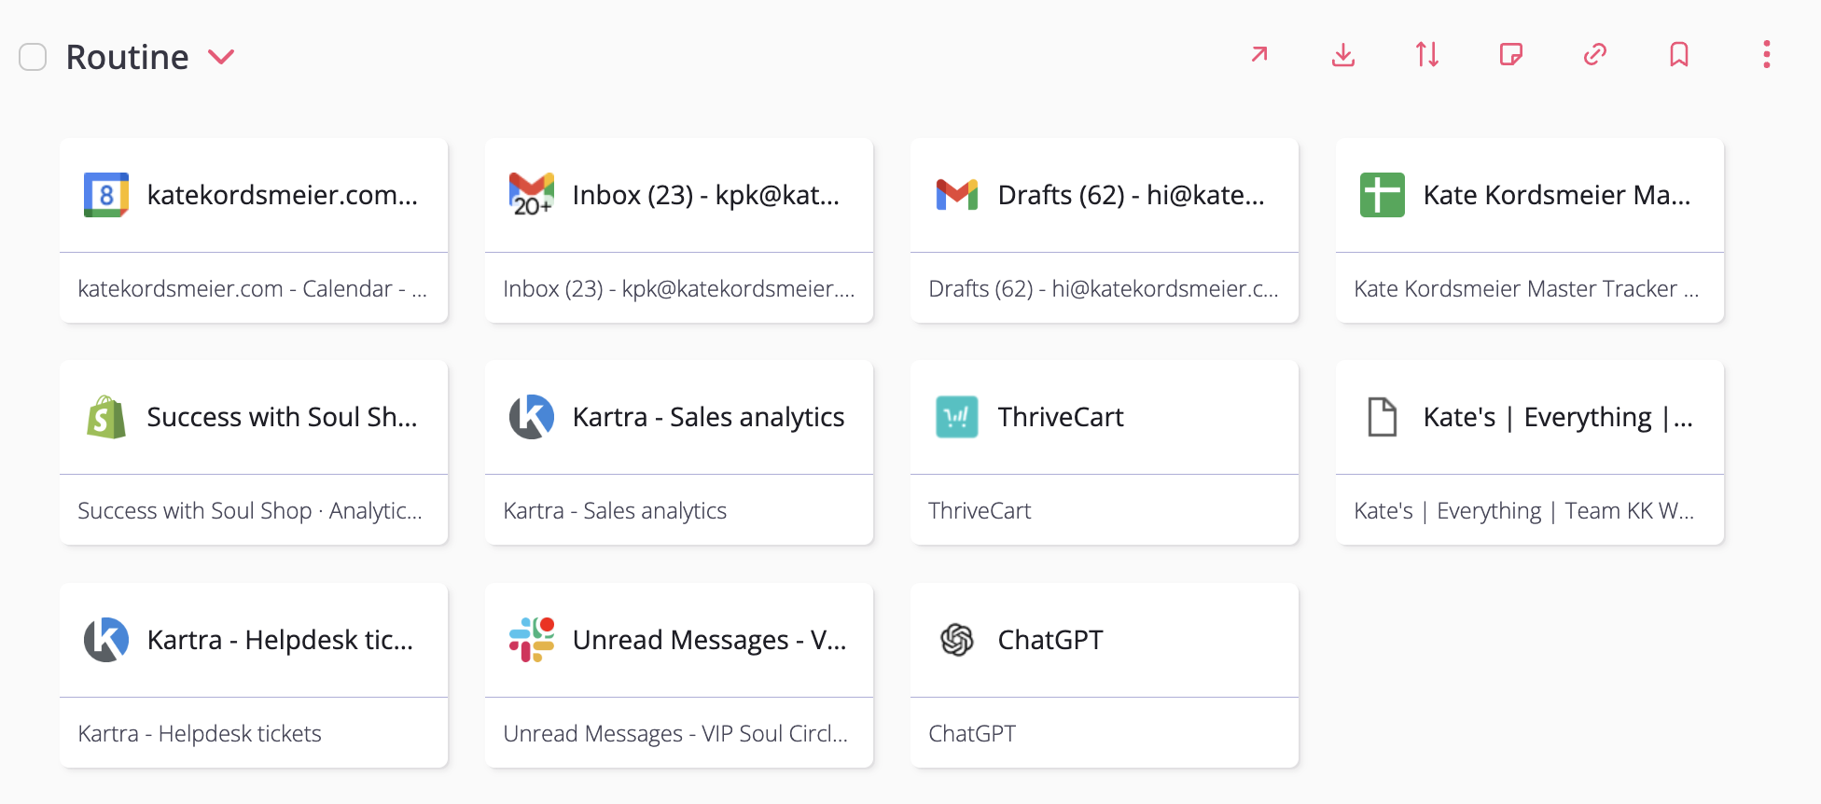Screen dimensions: 1821x804
Task: Open the ChatGPT card
Action: click(x=1105, y=675)
